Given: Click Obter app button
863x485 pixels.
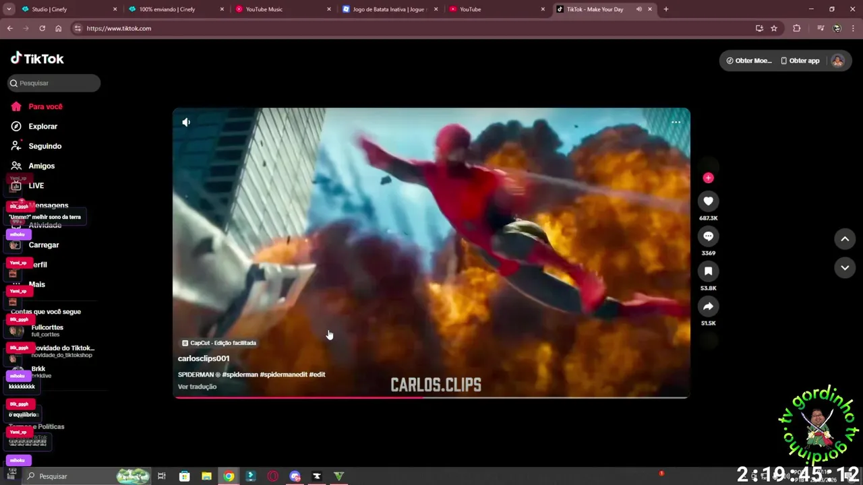Looking at the screenshot, I should [x=800, y=61].
